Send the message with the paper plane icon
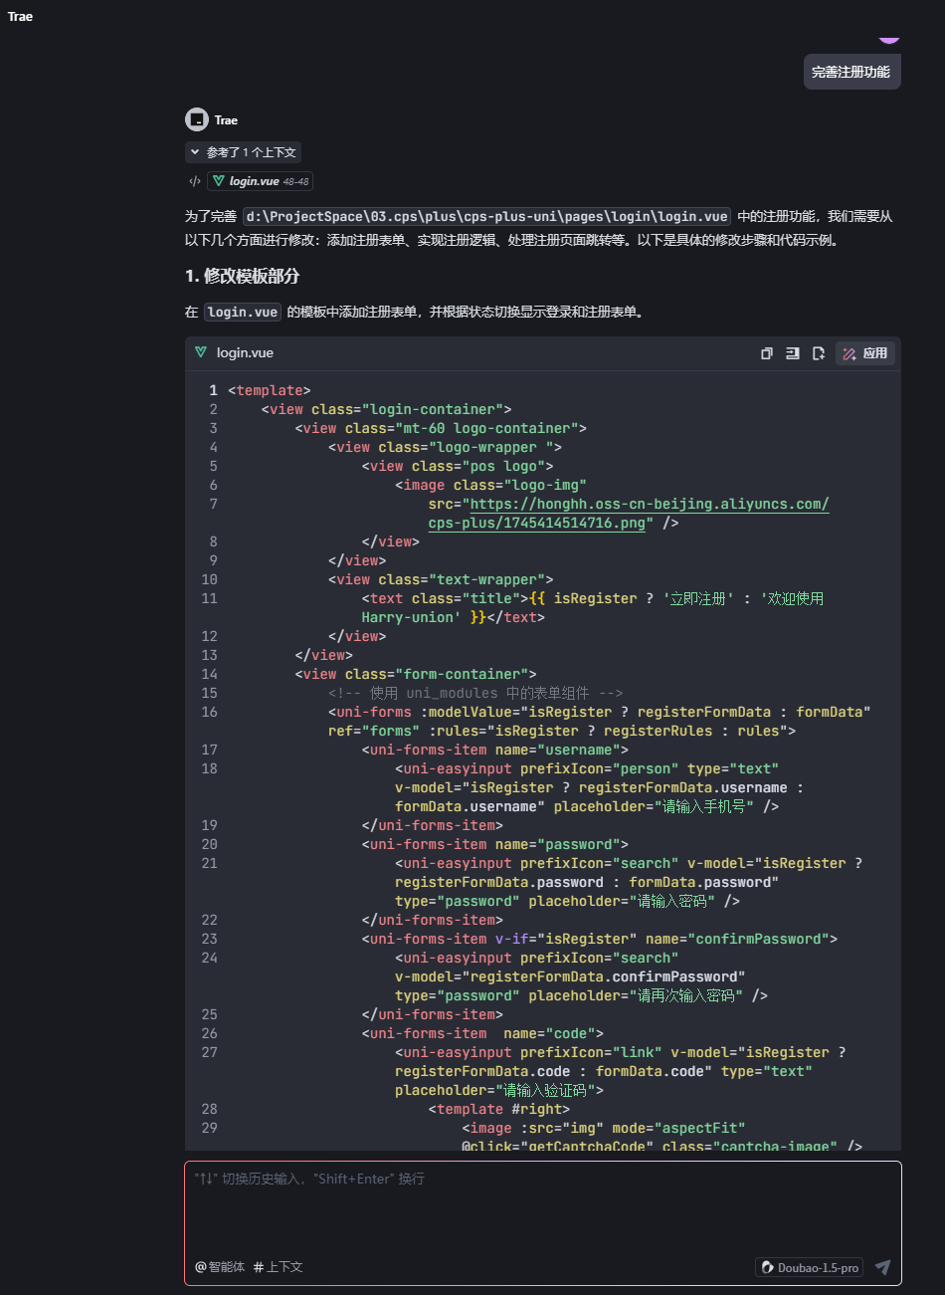 pyautogui.click(x=882, y=1267)
